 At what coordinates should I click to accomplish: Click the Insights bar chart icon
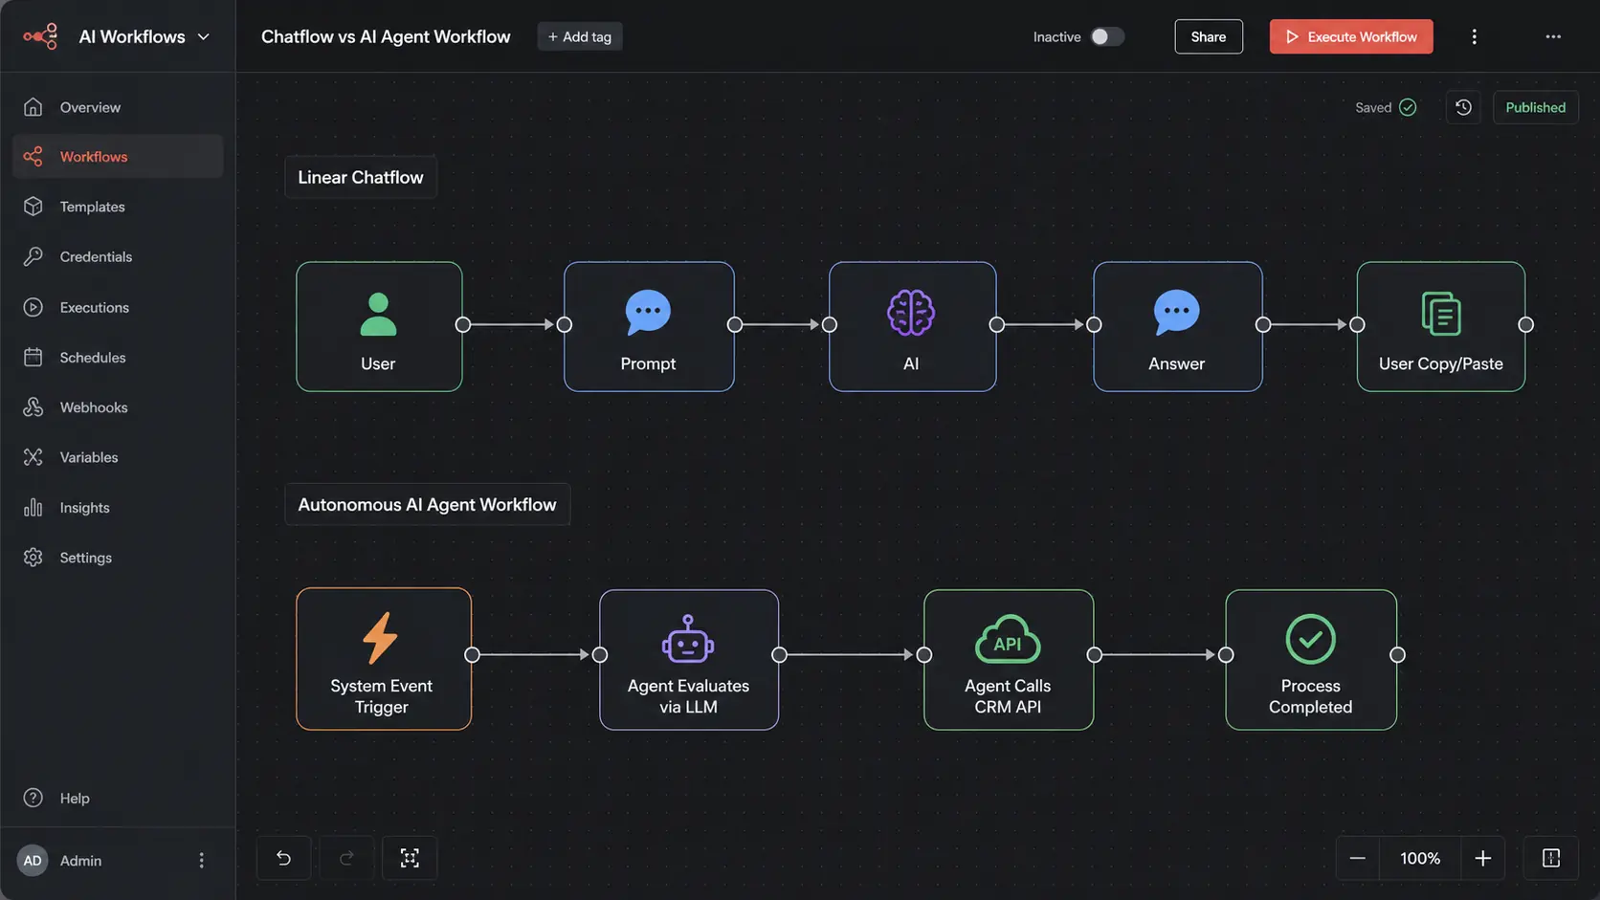tap(33, 507)
